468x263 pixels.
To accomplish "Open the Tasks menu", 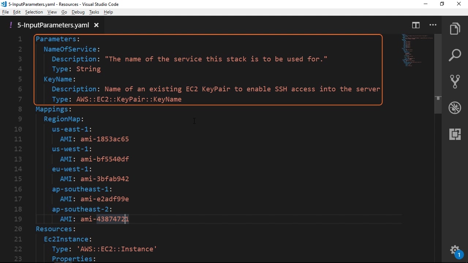I will [94, 12].
